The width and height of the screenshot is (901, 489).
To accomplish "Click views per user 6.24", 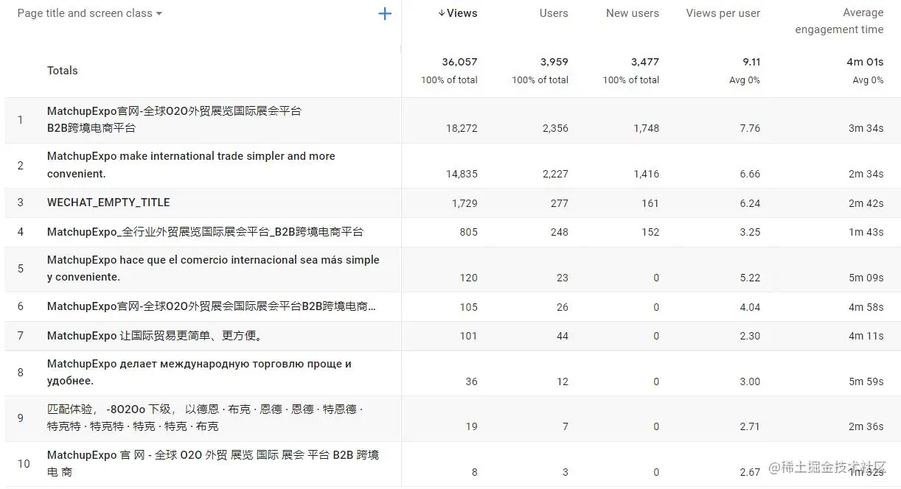I will [750, 203].
